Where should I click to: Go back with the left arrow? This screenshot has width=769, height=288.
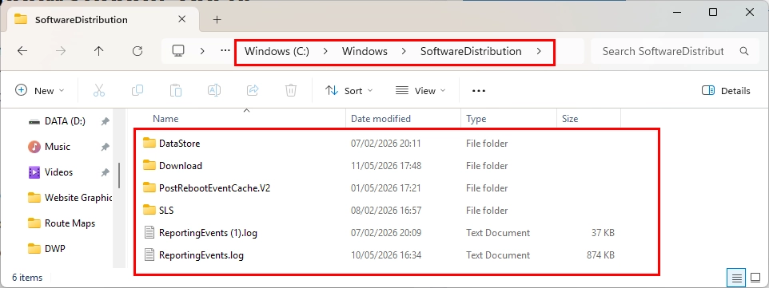point(22,51)
